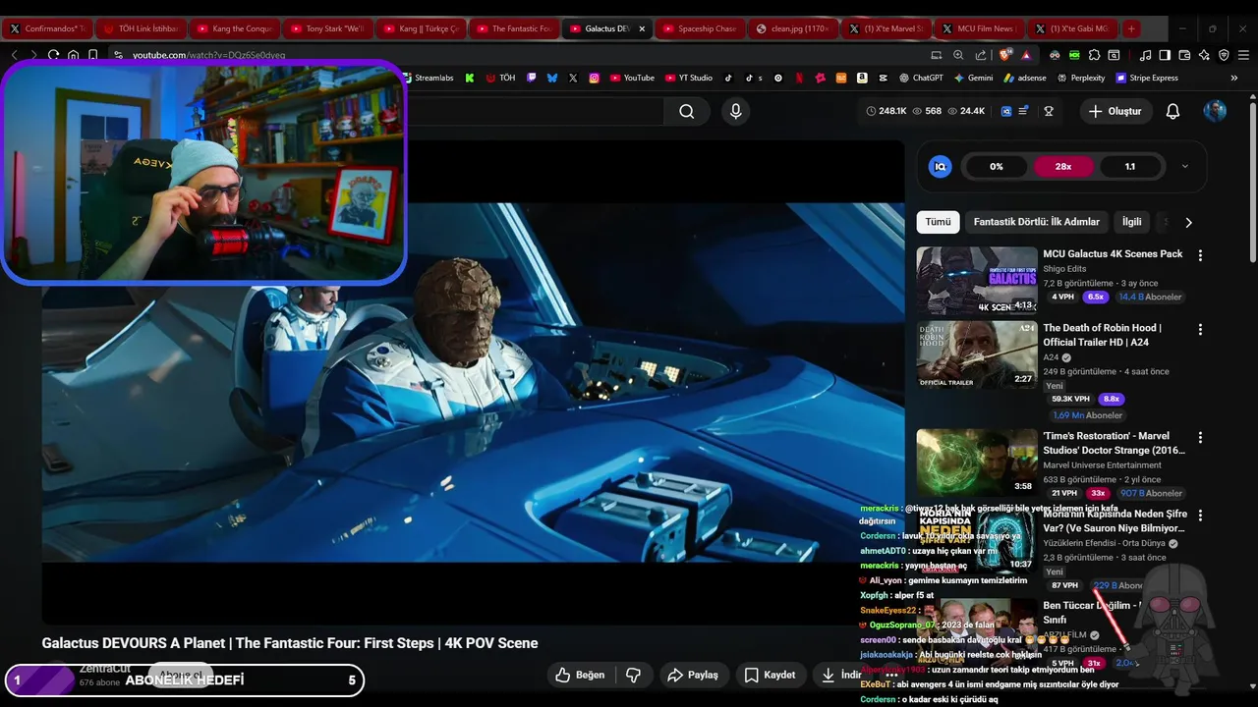
Task: Reload the YouTube page
Action: tap(53, 55)
